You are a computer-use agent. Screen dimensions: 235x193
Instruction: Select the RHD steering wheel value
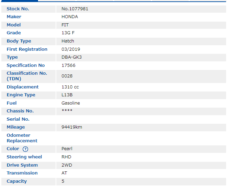tap(66, 157)
